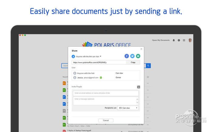This screenshot has width=212, height=132.
Task: Click message box scroll down arrow
Action: tap(137, 102)
